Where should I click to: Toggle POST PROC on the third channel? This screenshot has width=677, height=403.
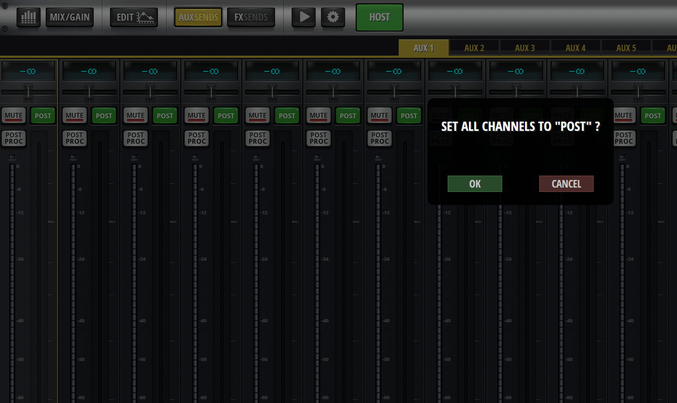(x=135, y=139)
